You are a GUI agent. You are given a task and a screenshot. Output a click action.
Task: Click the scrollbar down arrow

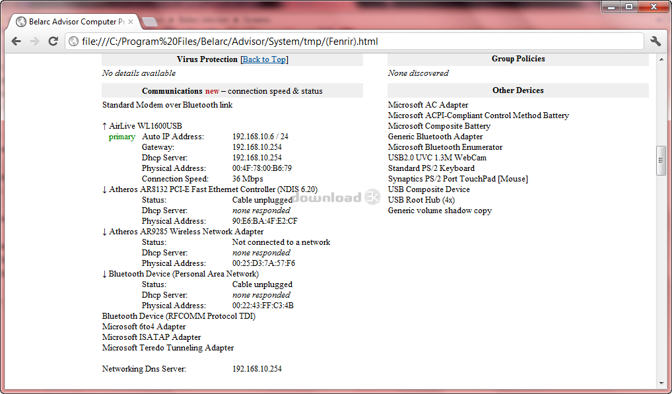660,383
